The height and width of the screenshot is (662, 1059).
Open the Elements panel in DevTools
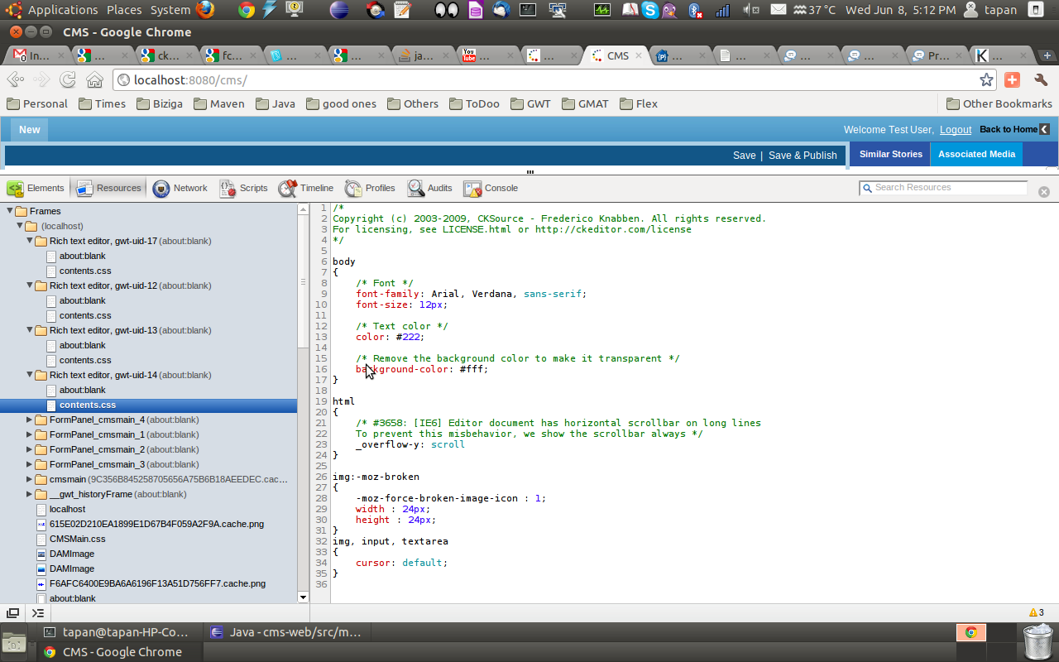coord(36,189)
